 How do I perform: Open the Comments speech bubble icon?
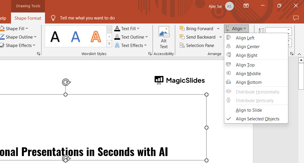(296, 18)
